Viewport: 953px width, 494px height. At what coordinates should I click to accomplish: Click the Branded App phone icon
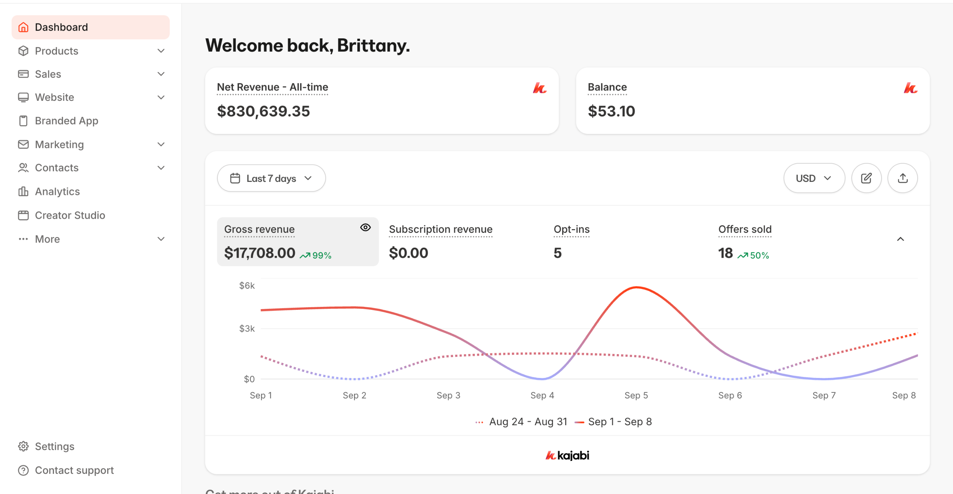click(x=23, y=121)
